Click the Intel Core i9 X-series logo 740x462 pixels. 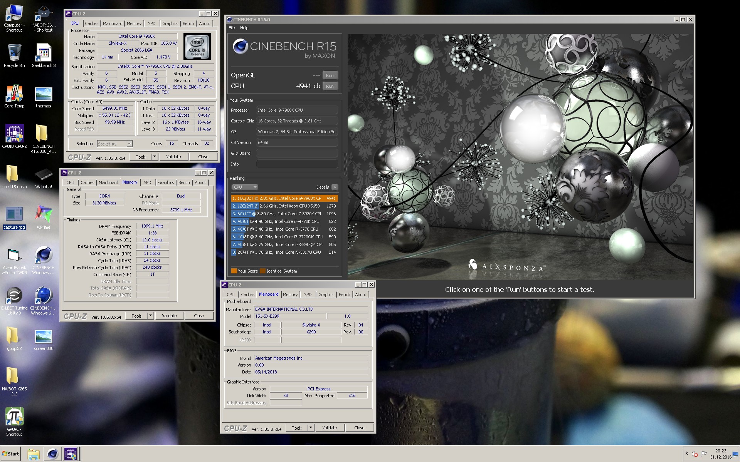[197, 47]
